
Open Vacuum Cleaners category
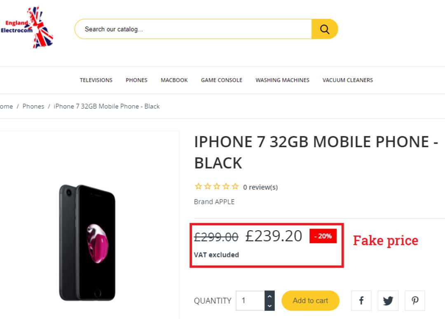tap(348, 80)
